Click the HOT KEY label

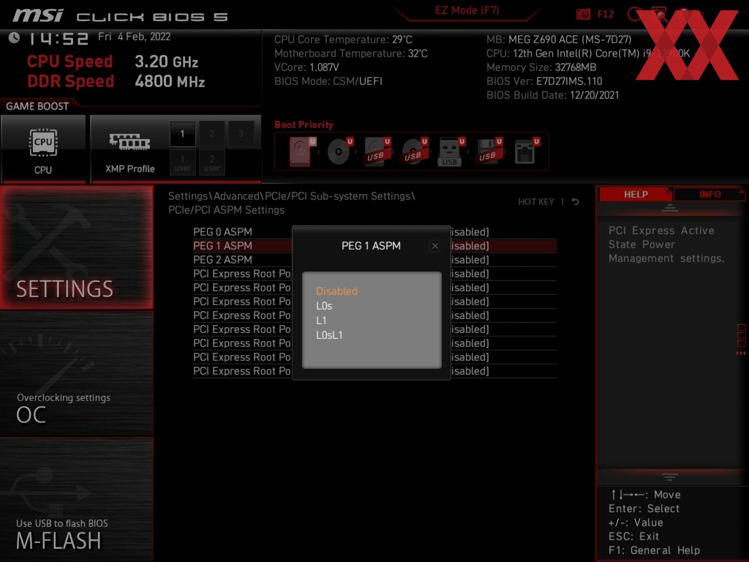[x=536, y=202]
